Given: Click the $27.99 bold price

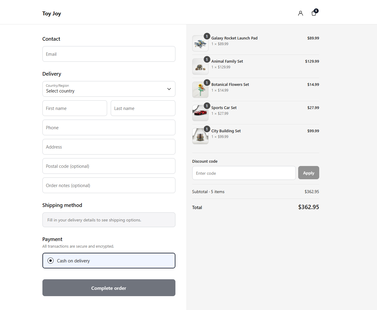Looking at the screenshot, I should [313, 108].
